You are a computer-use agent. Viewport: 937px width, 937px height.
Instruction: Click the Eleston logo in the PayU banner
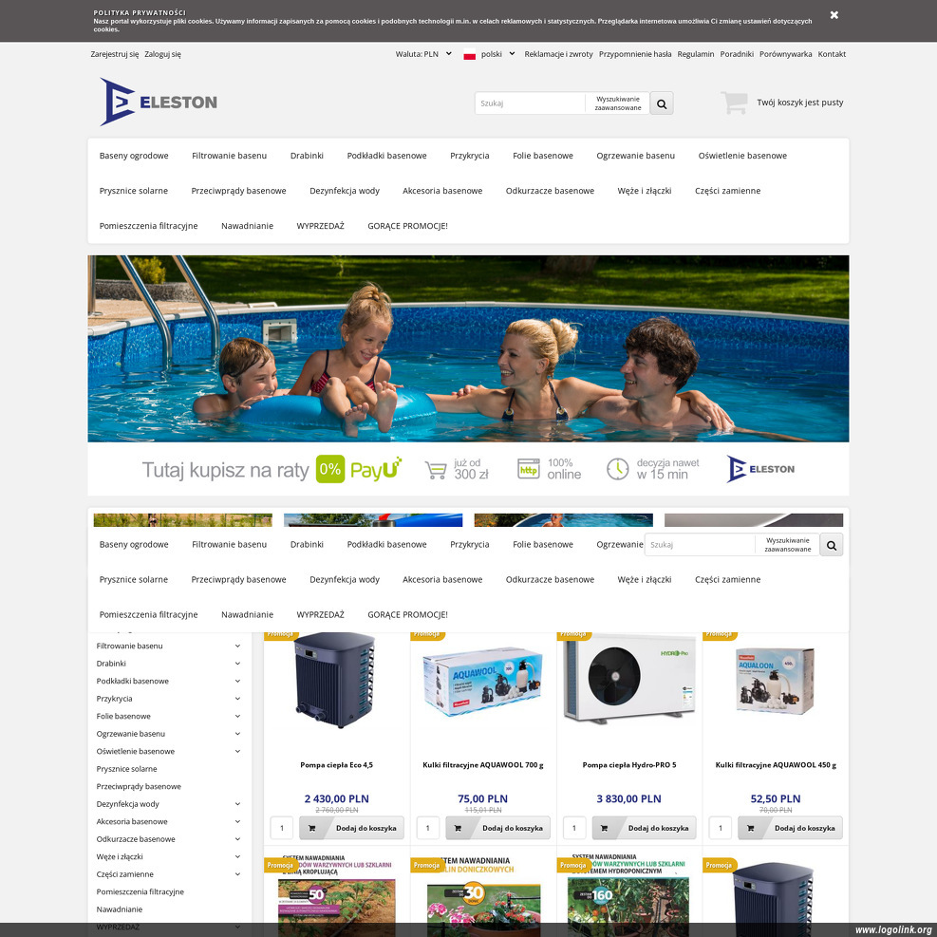[760, 469]
